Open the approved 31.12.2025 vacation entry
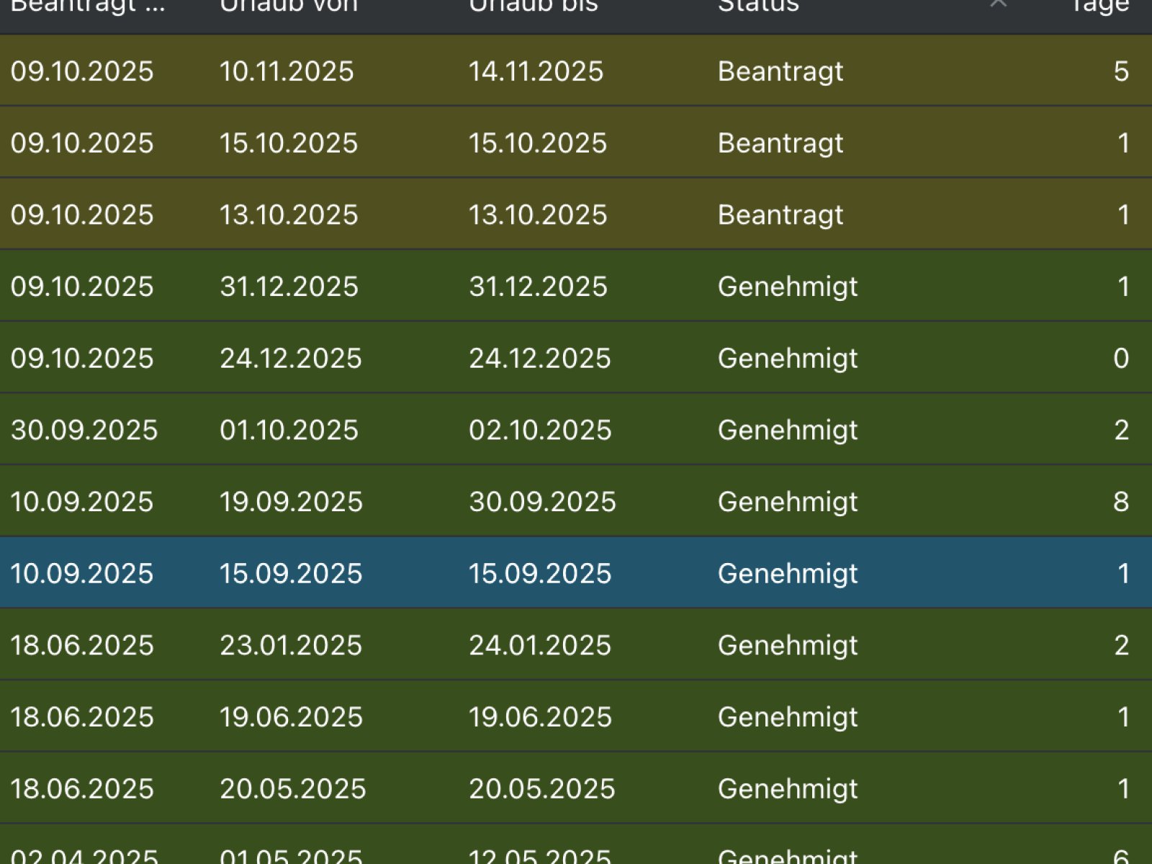 (x=576, y=287)
